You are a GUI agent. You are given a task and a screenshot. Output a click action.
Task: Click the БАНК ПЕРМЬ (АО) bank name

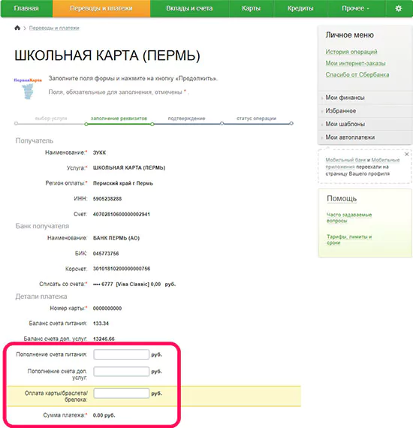(116, 238)
